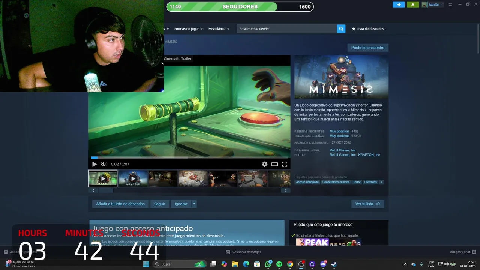The image size is (480, 270).
Task: Click Windows taskbar Buscar search box
Action: click(179, 264)
